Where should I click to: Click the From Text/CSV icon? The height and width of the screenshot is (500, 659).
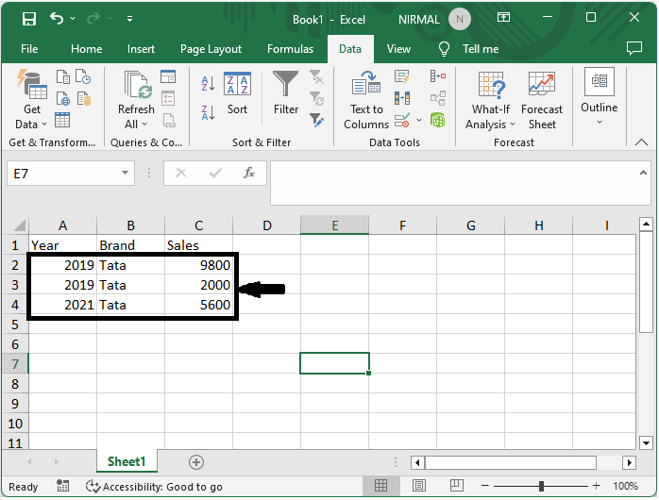(63, 76)
